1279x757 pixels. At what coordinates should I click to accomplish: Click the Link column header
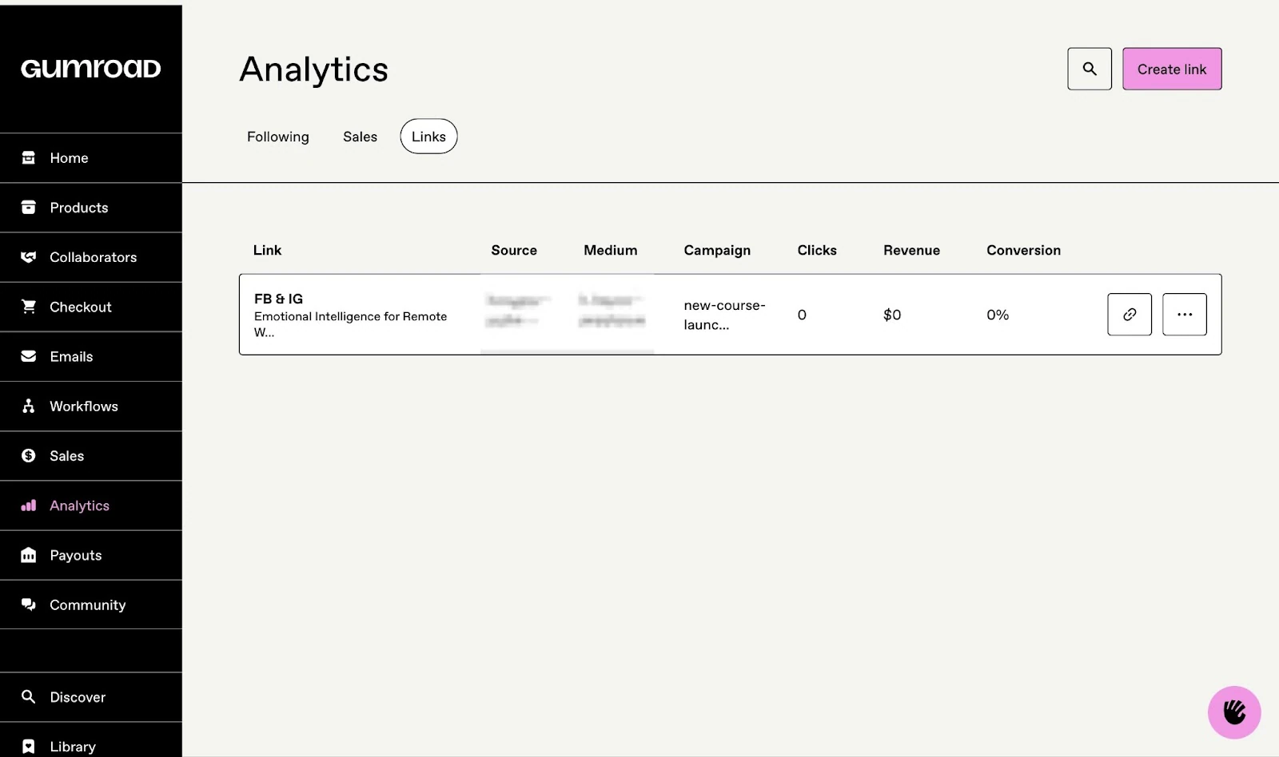point(267,250)
